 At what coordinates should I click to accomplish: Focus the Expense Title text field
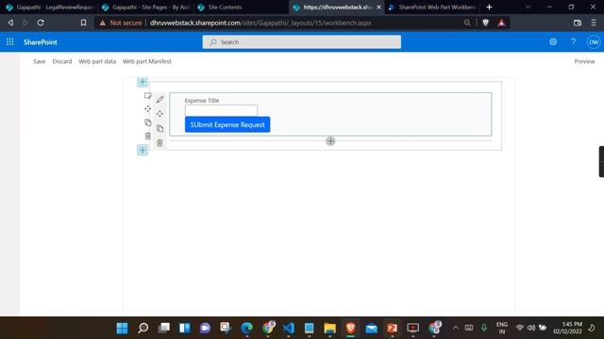[x=221, y=110]
